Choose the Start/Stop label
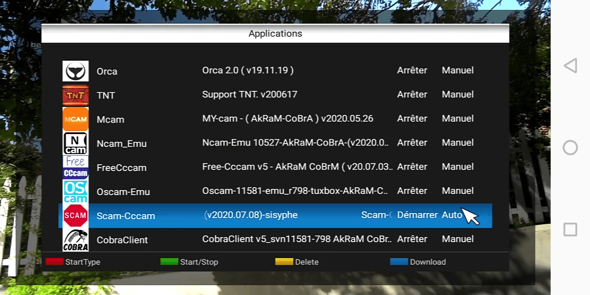The width and height of the screenshot is (590, 295). click(x=199, y=262)
